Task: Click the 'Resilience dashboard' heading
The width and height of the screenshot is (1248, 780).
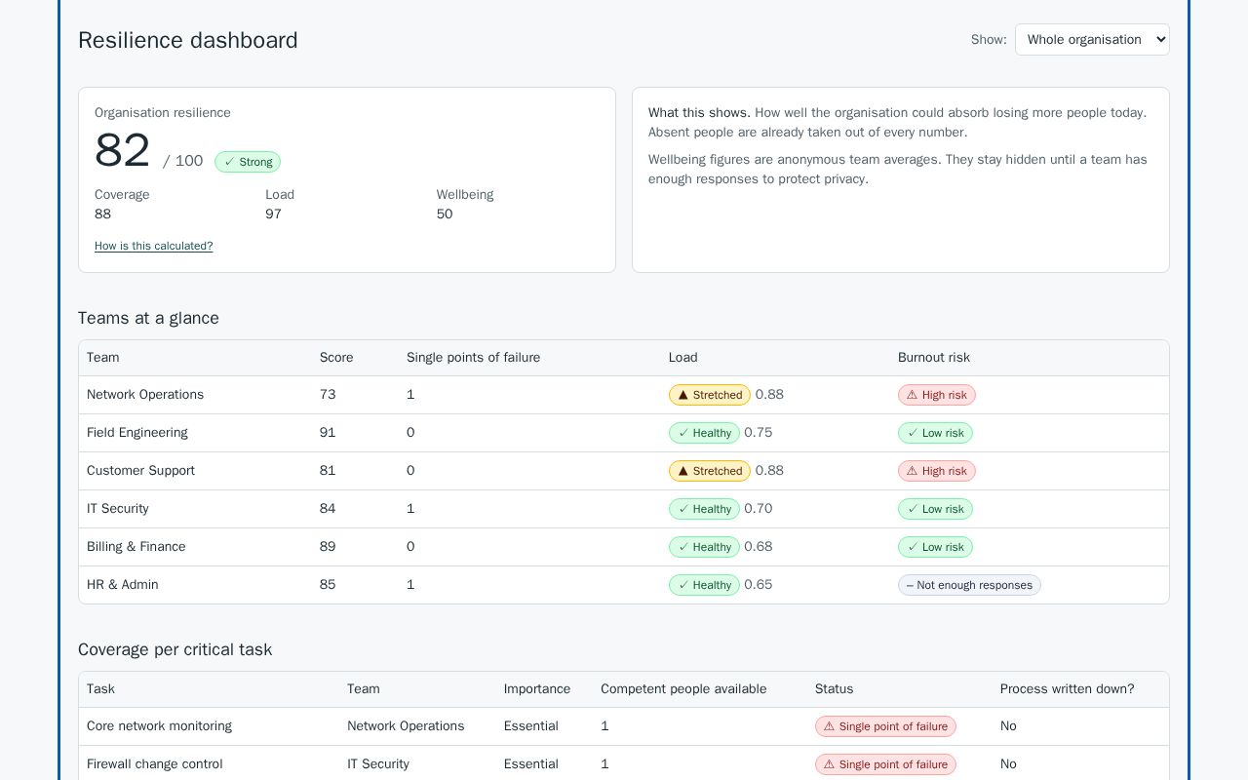Action: point(188,40)
